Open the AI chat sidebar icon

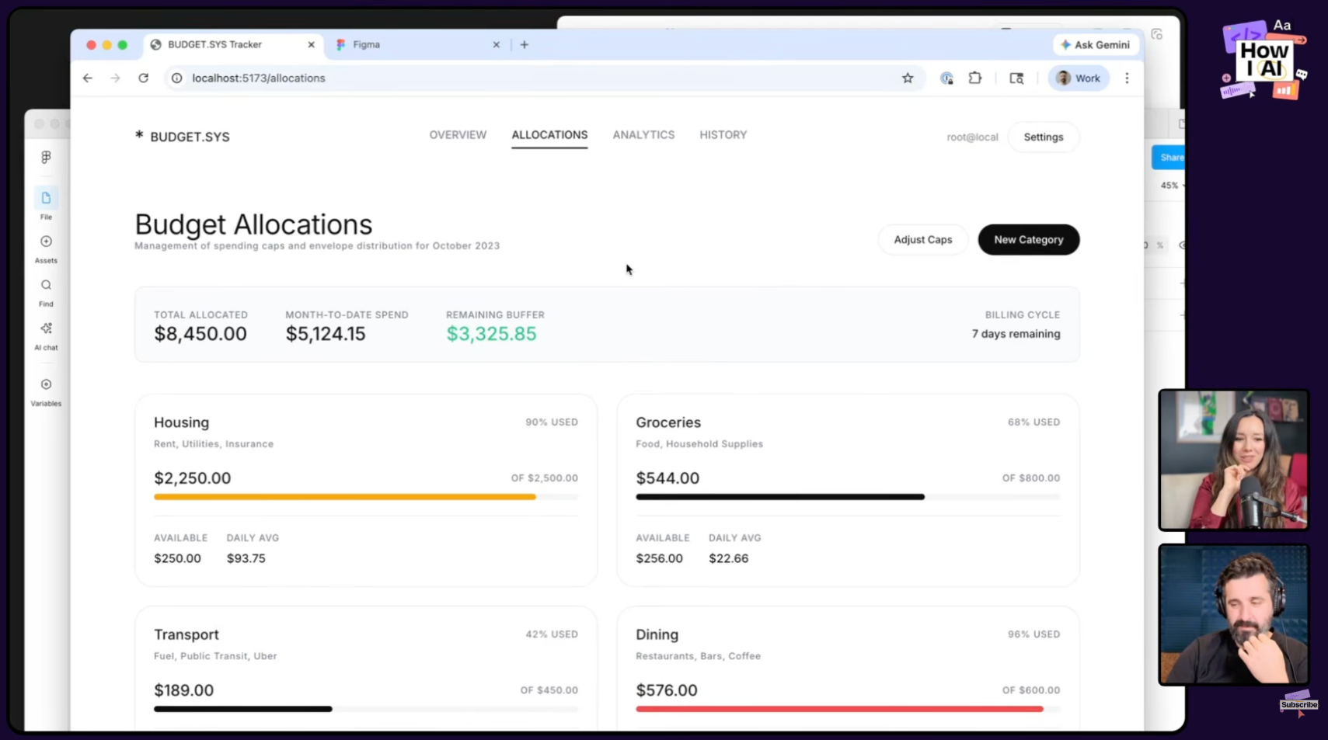tap(46, 329)
